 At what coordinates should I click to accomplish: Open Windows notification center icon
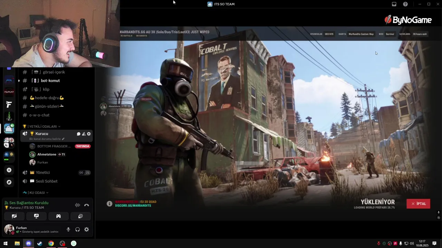[434, 244]
